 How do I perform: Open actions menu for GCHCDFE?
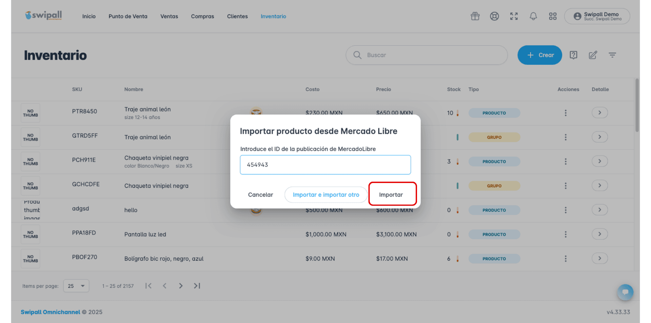pyautogui.click(x=566, y=186)
